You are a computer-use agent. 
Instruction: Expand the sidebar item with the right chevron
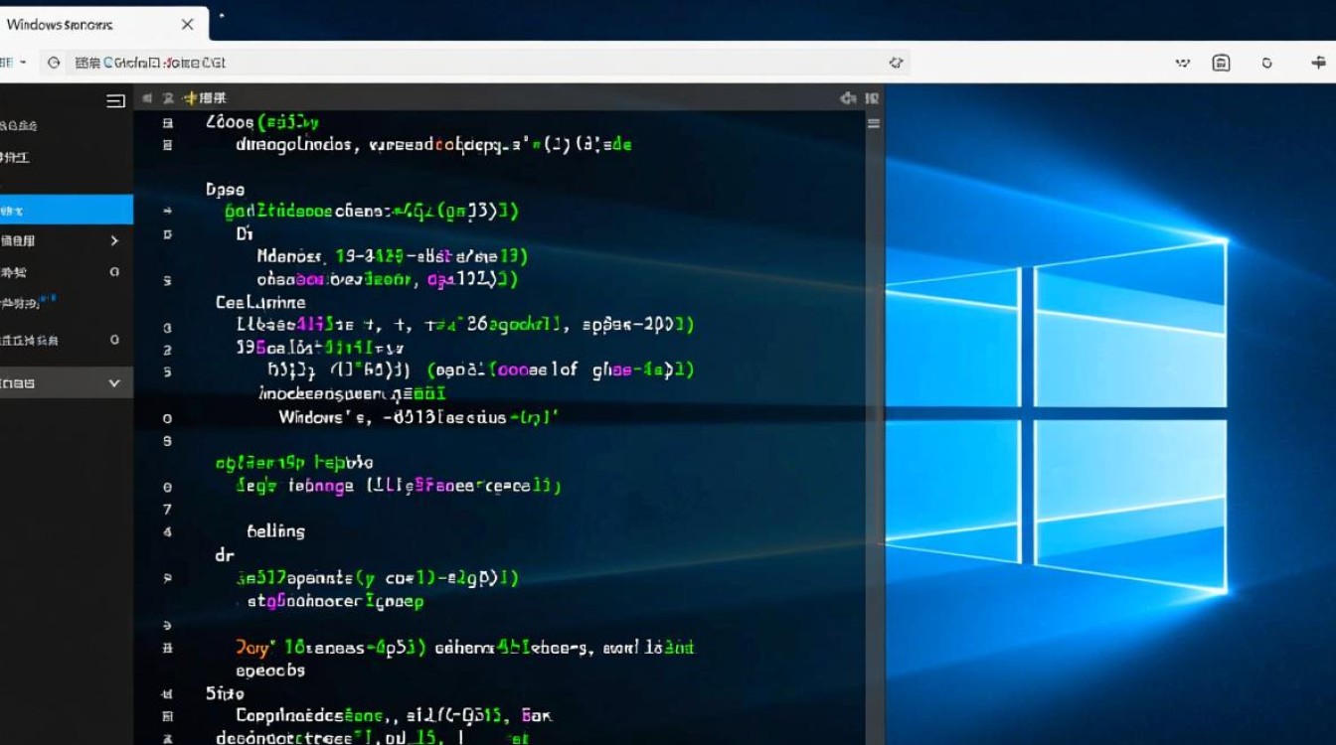(114, 240)
